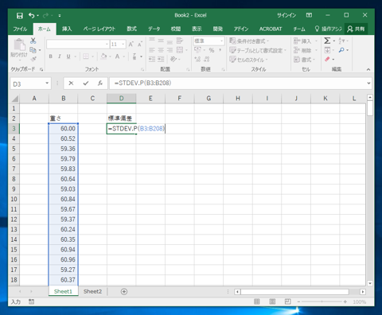Image resolution: width=382 pixels, height=315 pixels.
Task: Open the number format dropdown
Action: click(x=221, y=41)
